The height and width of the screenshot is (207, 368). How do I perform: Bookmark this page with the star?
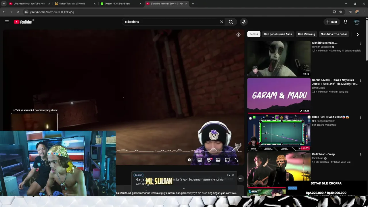(341, 12)
